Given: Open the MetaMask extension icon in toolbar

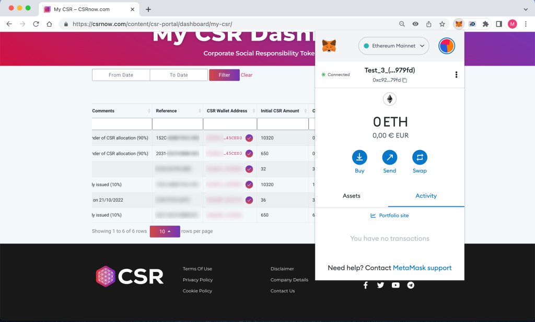Looking at the screenshot, I should click(459, 24).
